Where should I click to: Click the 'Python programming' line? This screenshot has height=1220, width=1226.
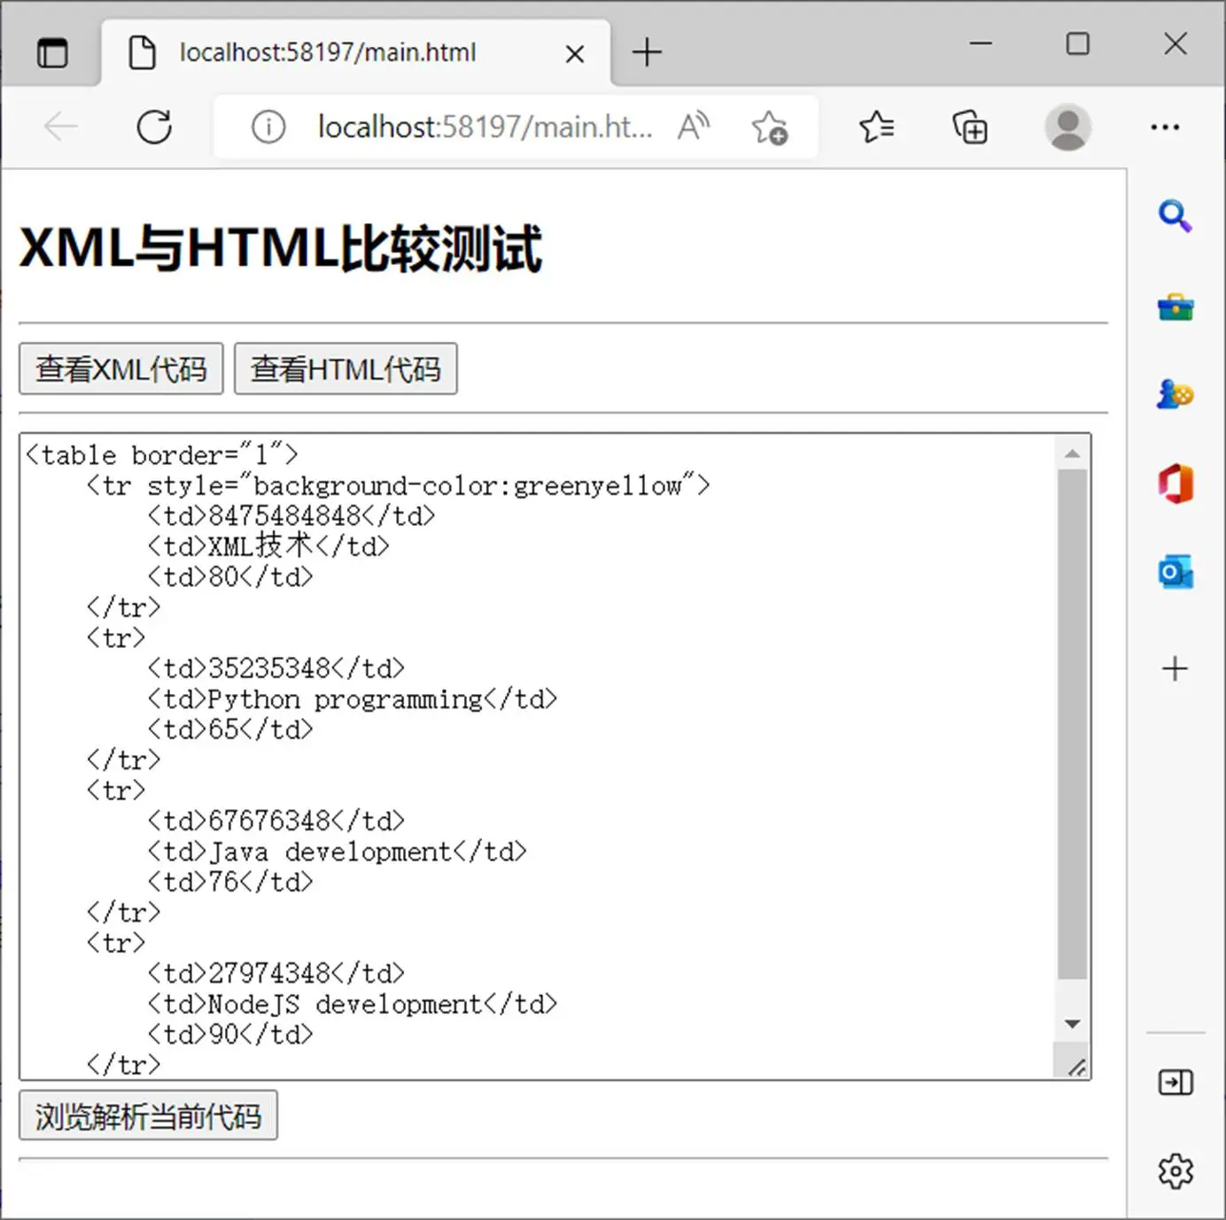tap(352, 699)
